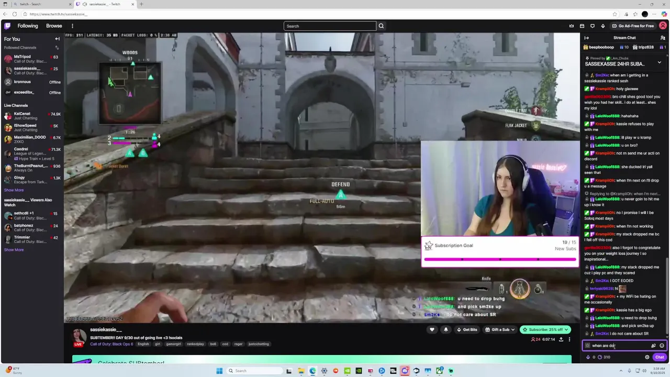Open Caedrel League of Legends channel
The width and height of the screenshot is (670, 377).
(32, 153)
